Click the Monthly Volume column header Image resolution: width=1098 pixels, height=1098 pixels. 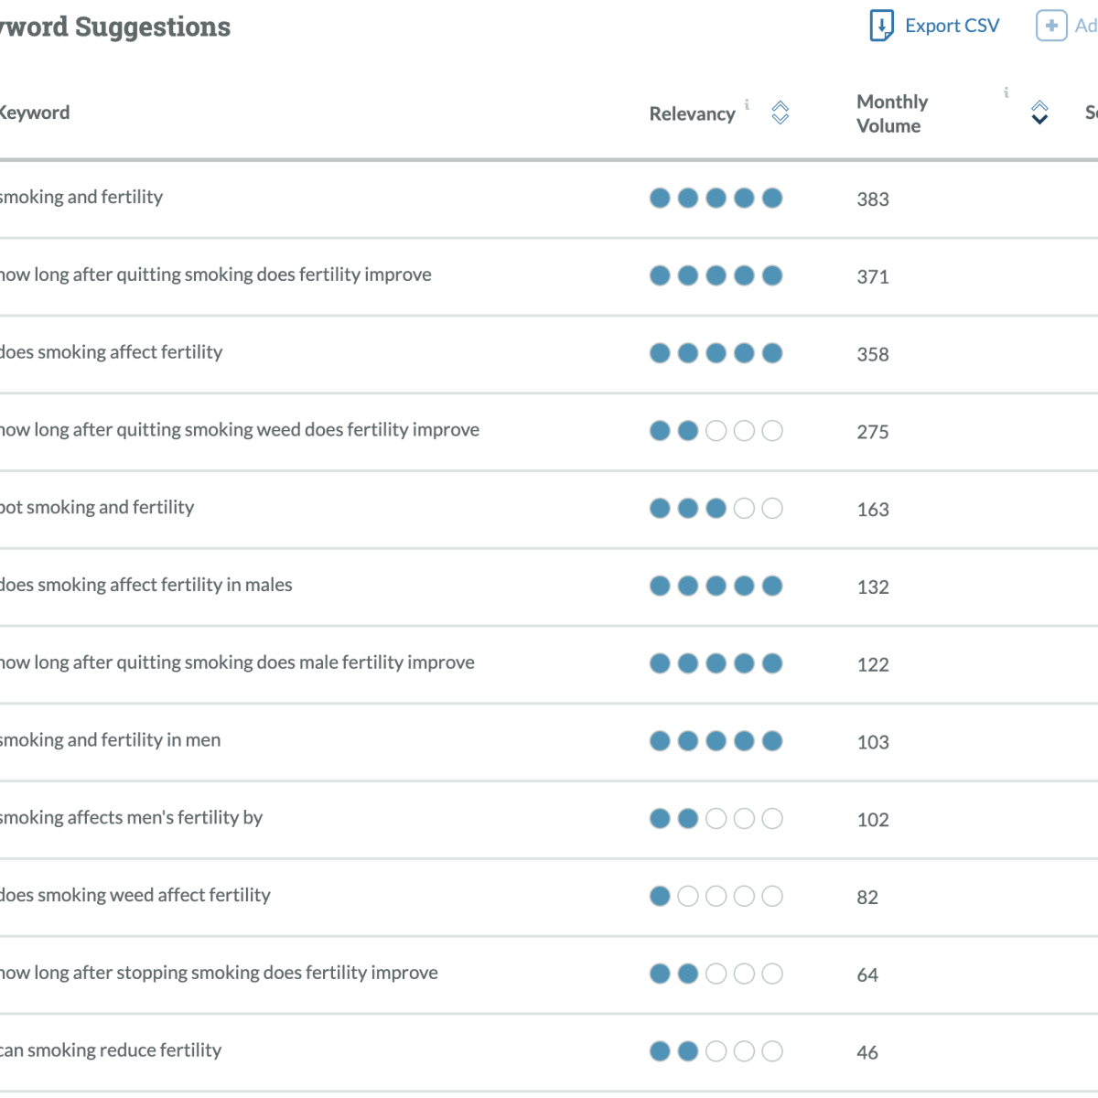coord(892,113)
